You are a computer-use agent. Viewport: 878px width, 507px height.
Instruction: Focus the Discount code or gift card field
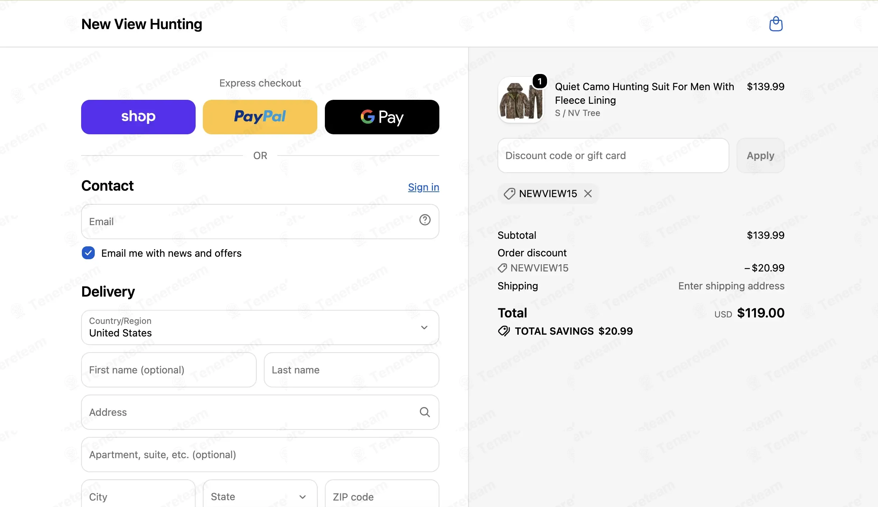[613, 155]
